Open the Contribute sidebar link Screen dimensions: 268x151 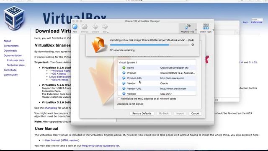(x=10, y=70)
